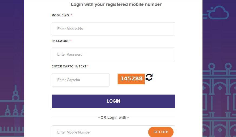Click the 'Login with your registered mobile number' heading
The width and height of the screenshot is (236, 137).
point(116,4)
